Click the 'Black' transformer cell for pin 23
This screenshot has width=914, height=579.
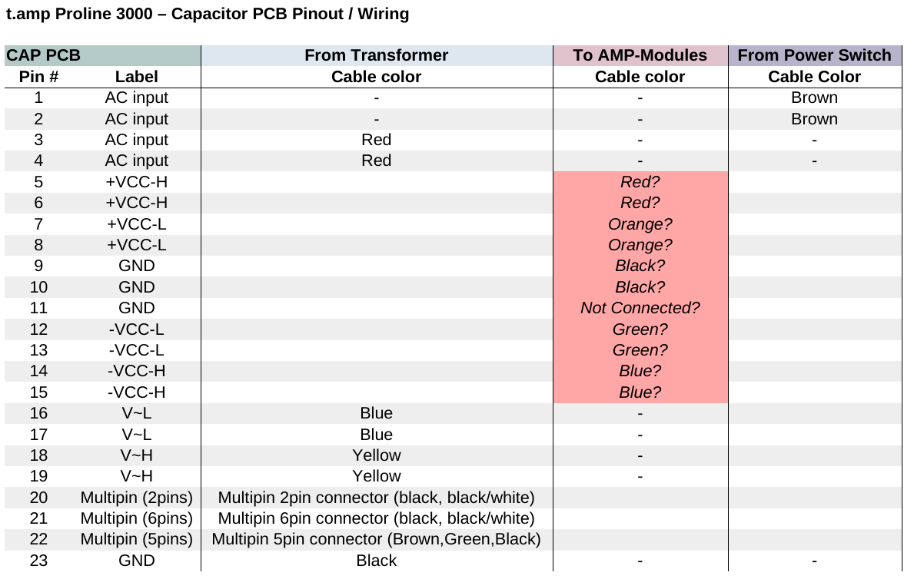click(x=377, y=561)
